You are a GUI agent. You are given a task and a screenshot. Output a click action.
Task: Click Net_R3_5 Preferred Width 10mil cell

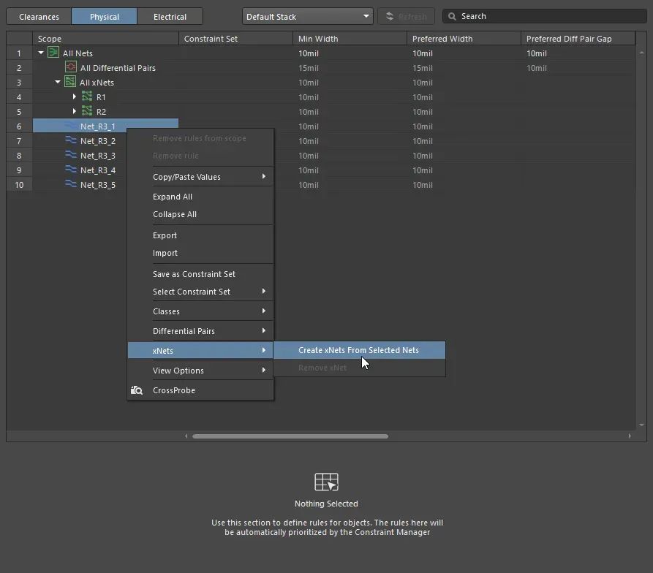(x=423, y=185)
